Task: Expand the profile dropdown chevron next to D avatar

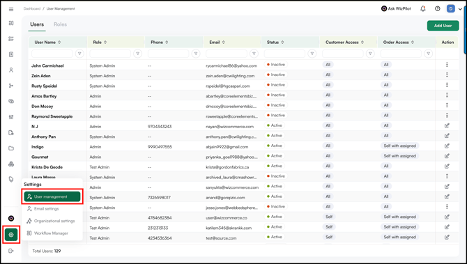Action: [x=460, y=9]
